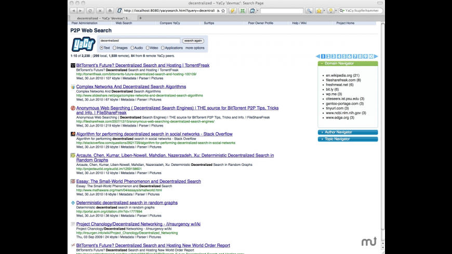Click favicon beside Project Chanology result
Screen dimensions: 452x254
pos(73,224)
